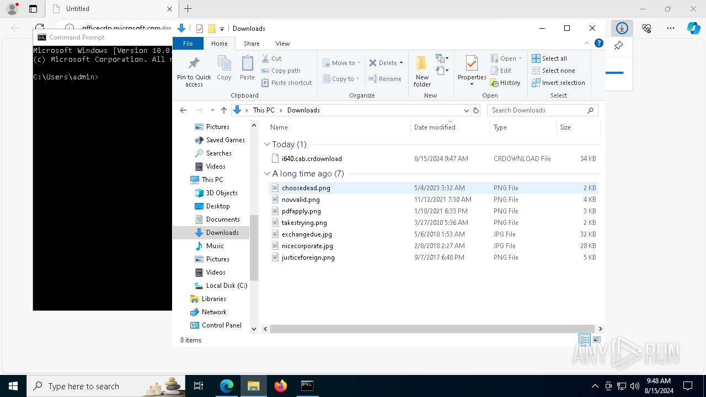Viewport: 706px width, 397px height.
Task: Select file exchangedue.jpg
Action: (x=432, y=234)
